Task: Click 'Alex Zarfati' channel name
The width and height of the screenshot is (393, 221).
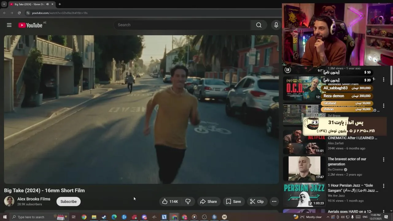Action: point(336,143)
